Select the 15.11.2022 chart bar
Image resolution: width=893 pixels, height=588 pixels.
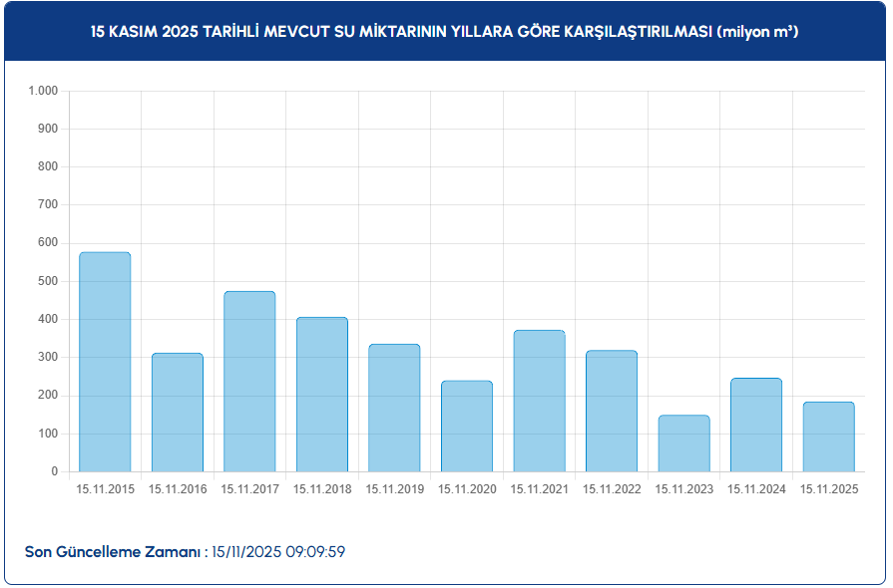[x=612, y=411]
